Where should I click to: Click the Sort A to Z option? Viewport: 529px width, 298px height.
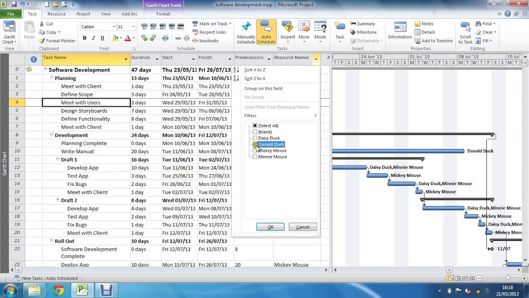pyautogui.click(x=255, y=70)
